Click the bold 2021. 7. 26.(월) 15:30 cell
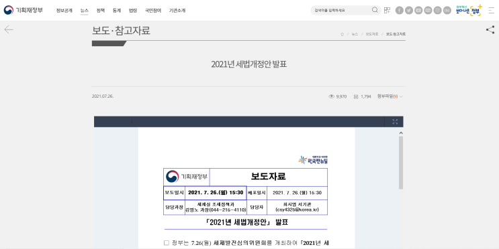 click(x=216, y=193)
